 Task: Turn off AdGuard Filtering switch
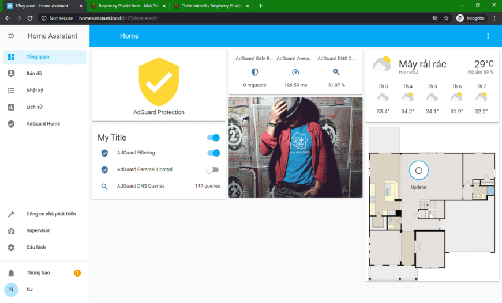coord(213,153)
